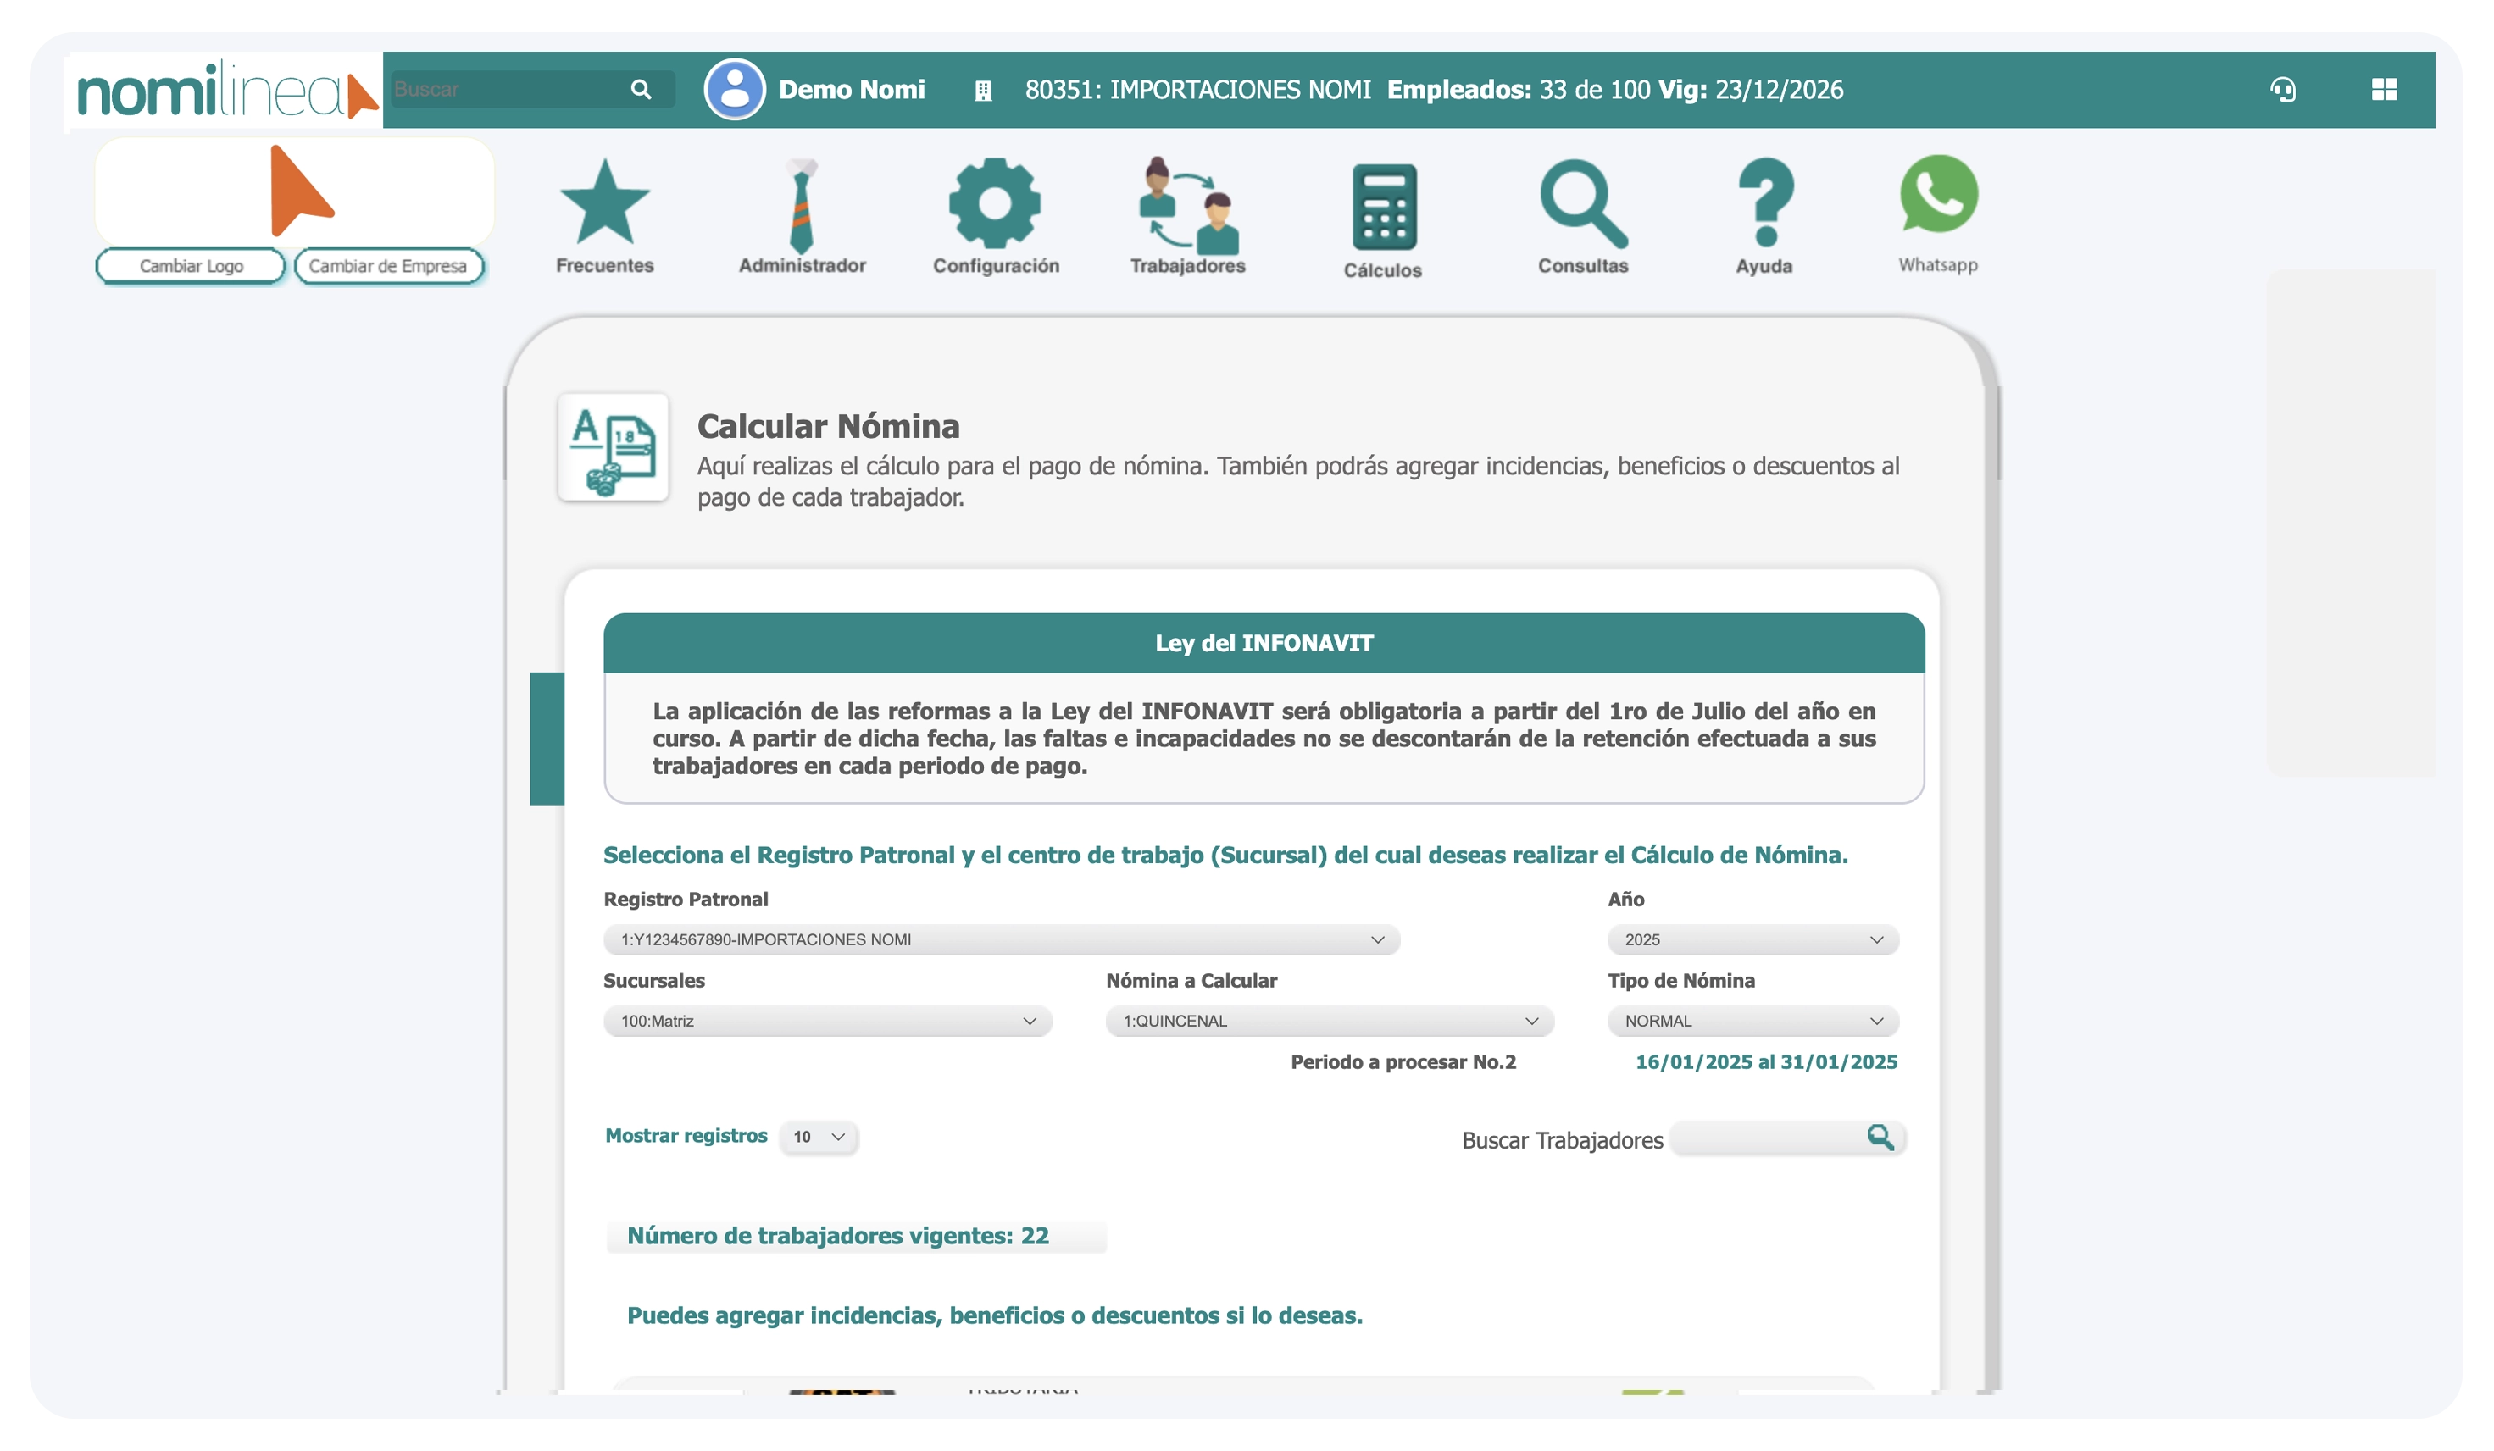This screenshot has width=2494, height=1451.
Task: Click inside the Buscar Trabajadores field
Action: click(x=1771, y=1138)
